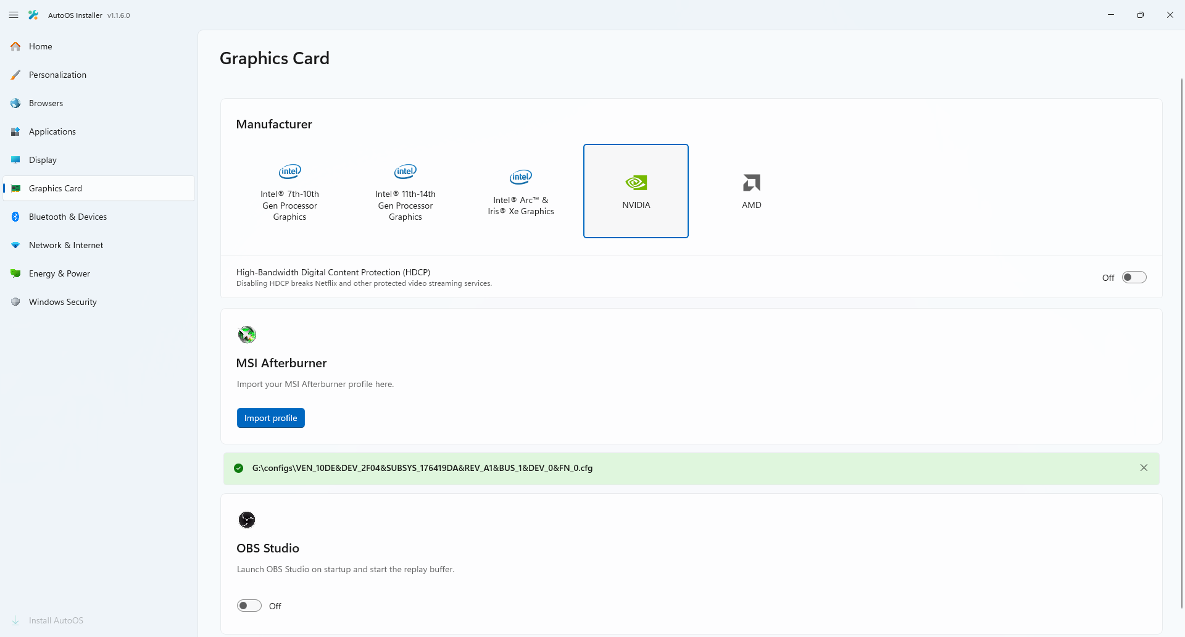1185x637 pixels.
Task: Click the green success checkmark icon
Action: point(239,468)
